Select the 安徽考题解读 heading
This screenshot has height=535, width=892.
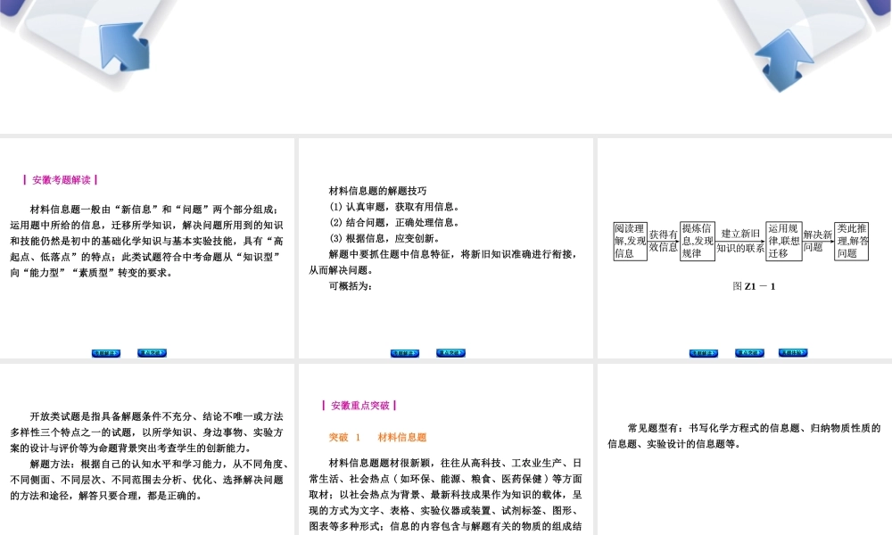[61, 179]
